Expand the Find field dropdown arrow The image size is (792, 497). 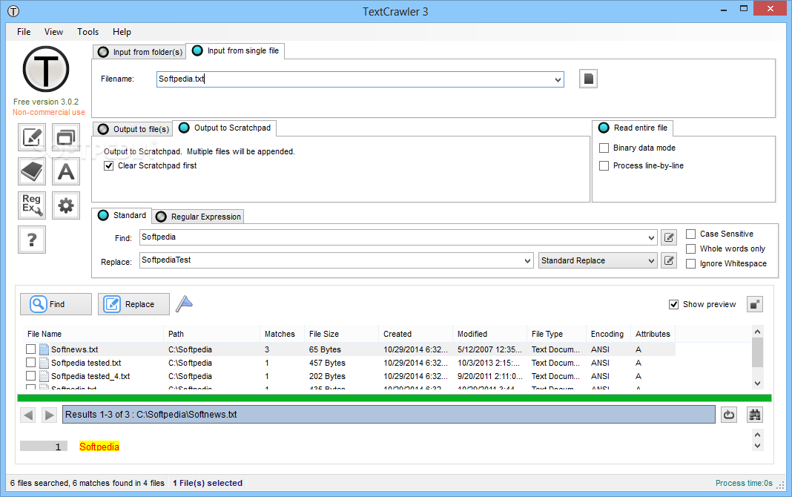click(651, 237)
